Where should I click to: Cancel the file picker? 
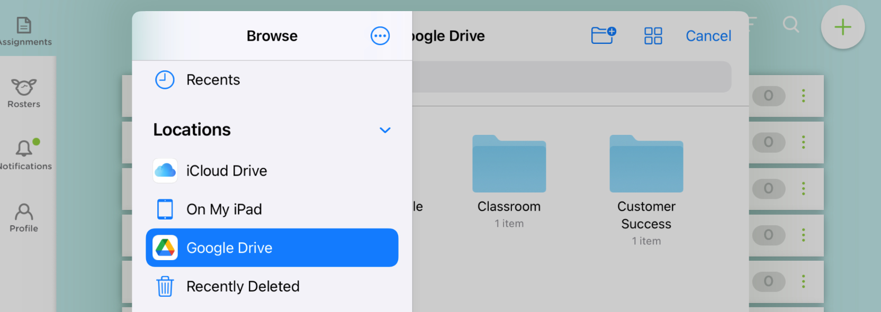(708, 36)
